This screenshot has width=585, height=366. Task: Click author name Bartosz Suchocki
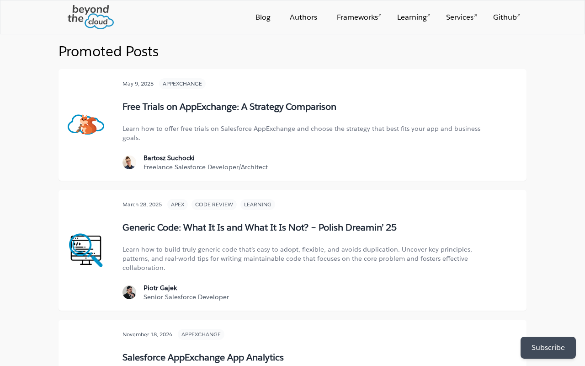point(169,158)
